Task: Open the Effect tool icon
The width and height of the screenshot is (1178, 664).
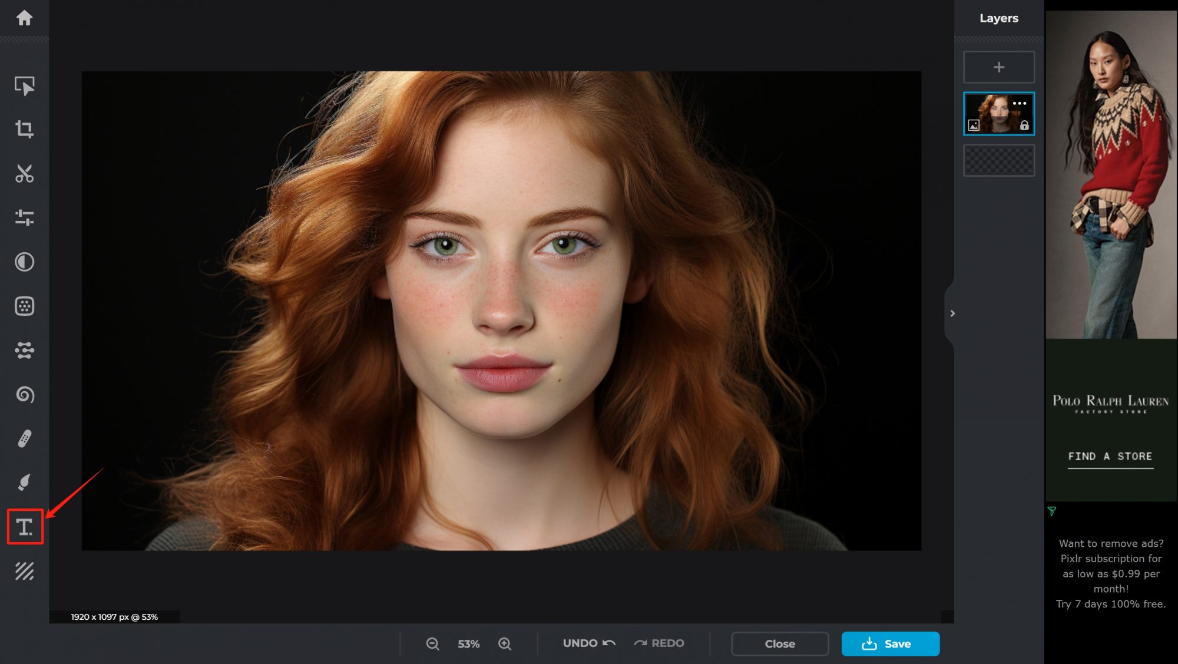Action: click(x=24, y=306)
